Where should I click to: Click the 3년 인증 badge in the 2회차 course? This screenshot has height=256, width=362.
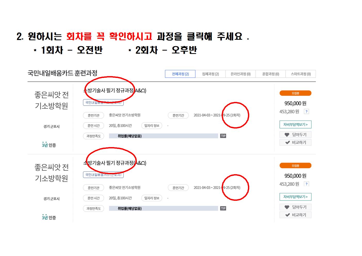(49, 217)
